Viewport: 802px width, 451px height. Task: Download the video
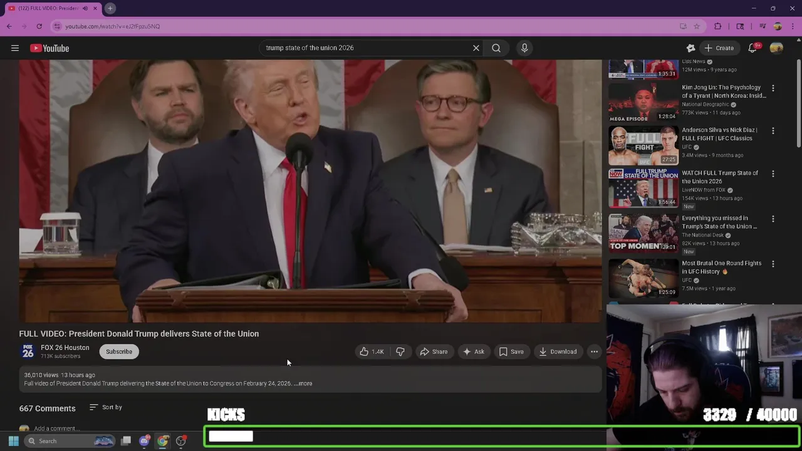click(x=558, y=351)
